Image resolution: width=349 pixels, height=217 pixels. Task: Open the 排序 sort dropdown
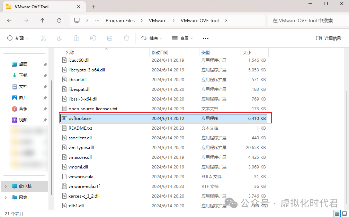(152, 38)
